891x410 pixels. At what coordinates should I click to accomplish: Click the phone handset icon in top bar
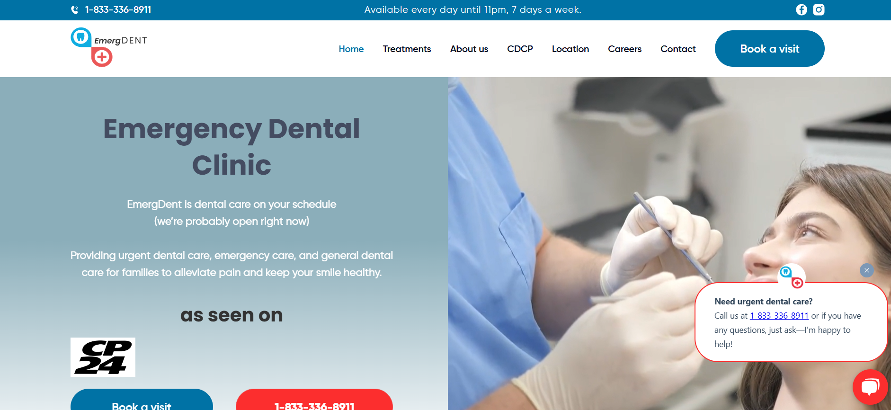click(x=75, y=10)
